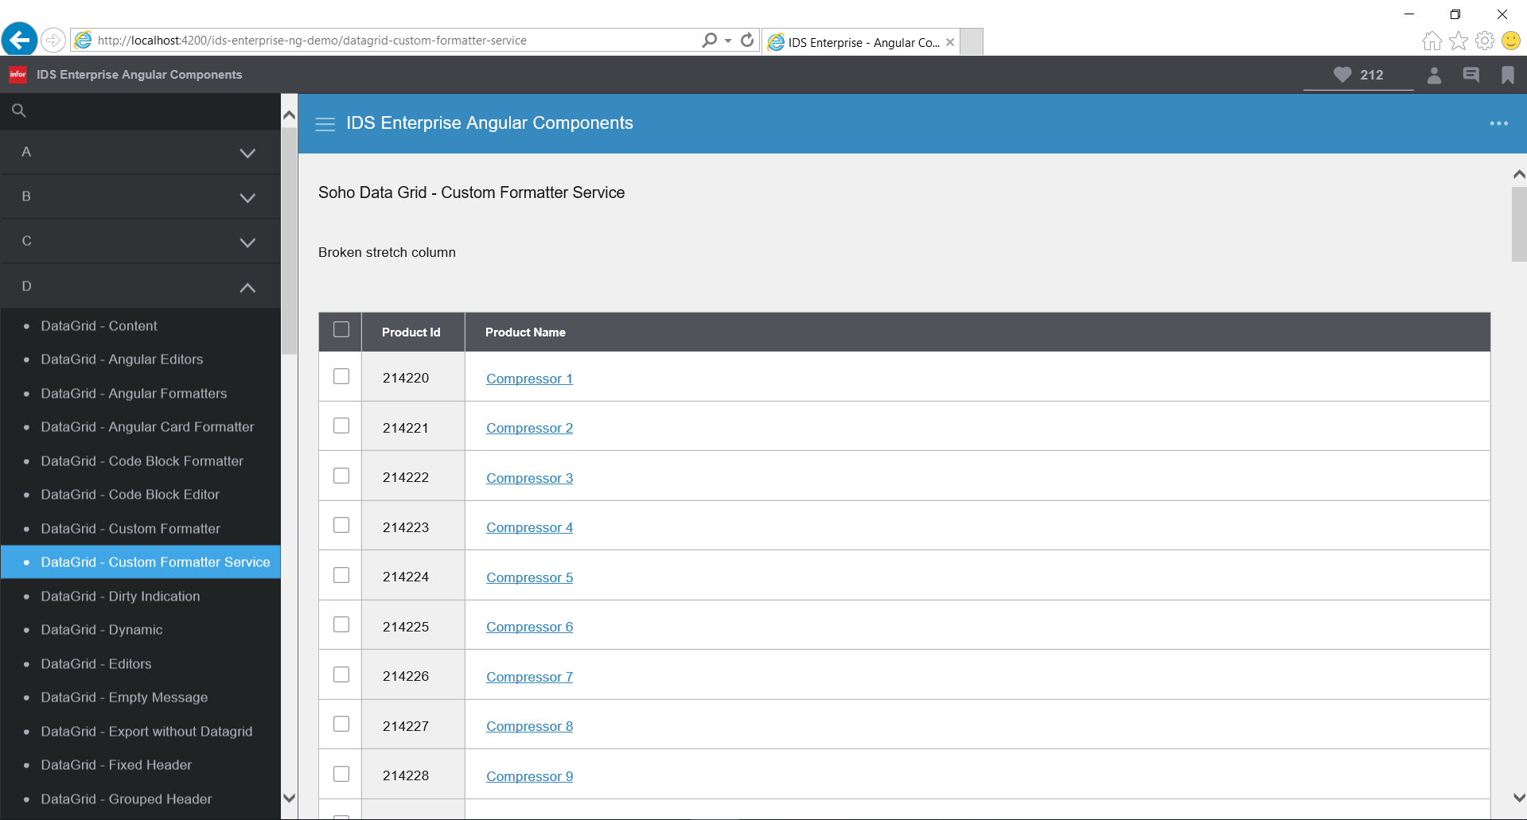Viewport: 1527px width, 820px height.
Task: Close the IDS Enterprise browser tab
Action: 949,42
